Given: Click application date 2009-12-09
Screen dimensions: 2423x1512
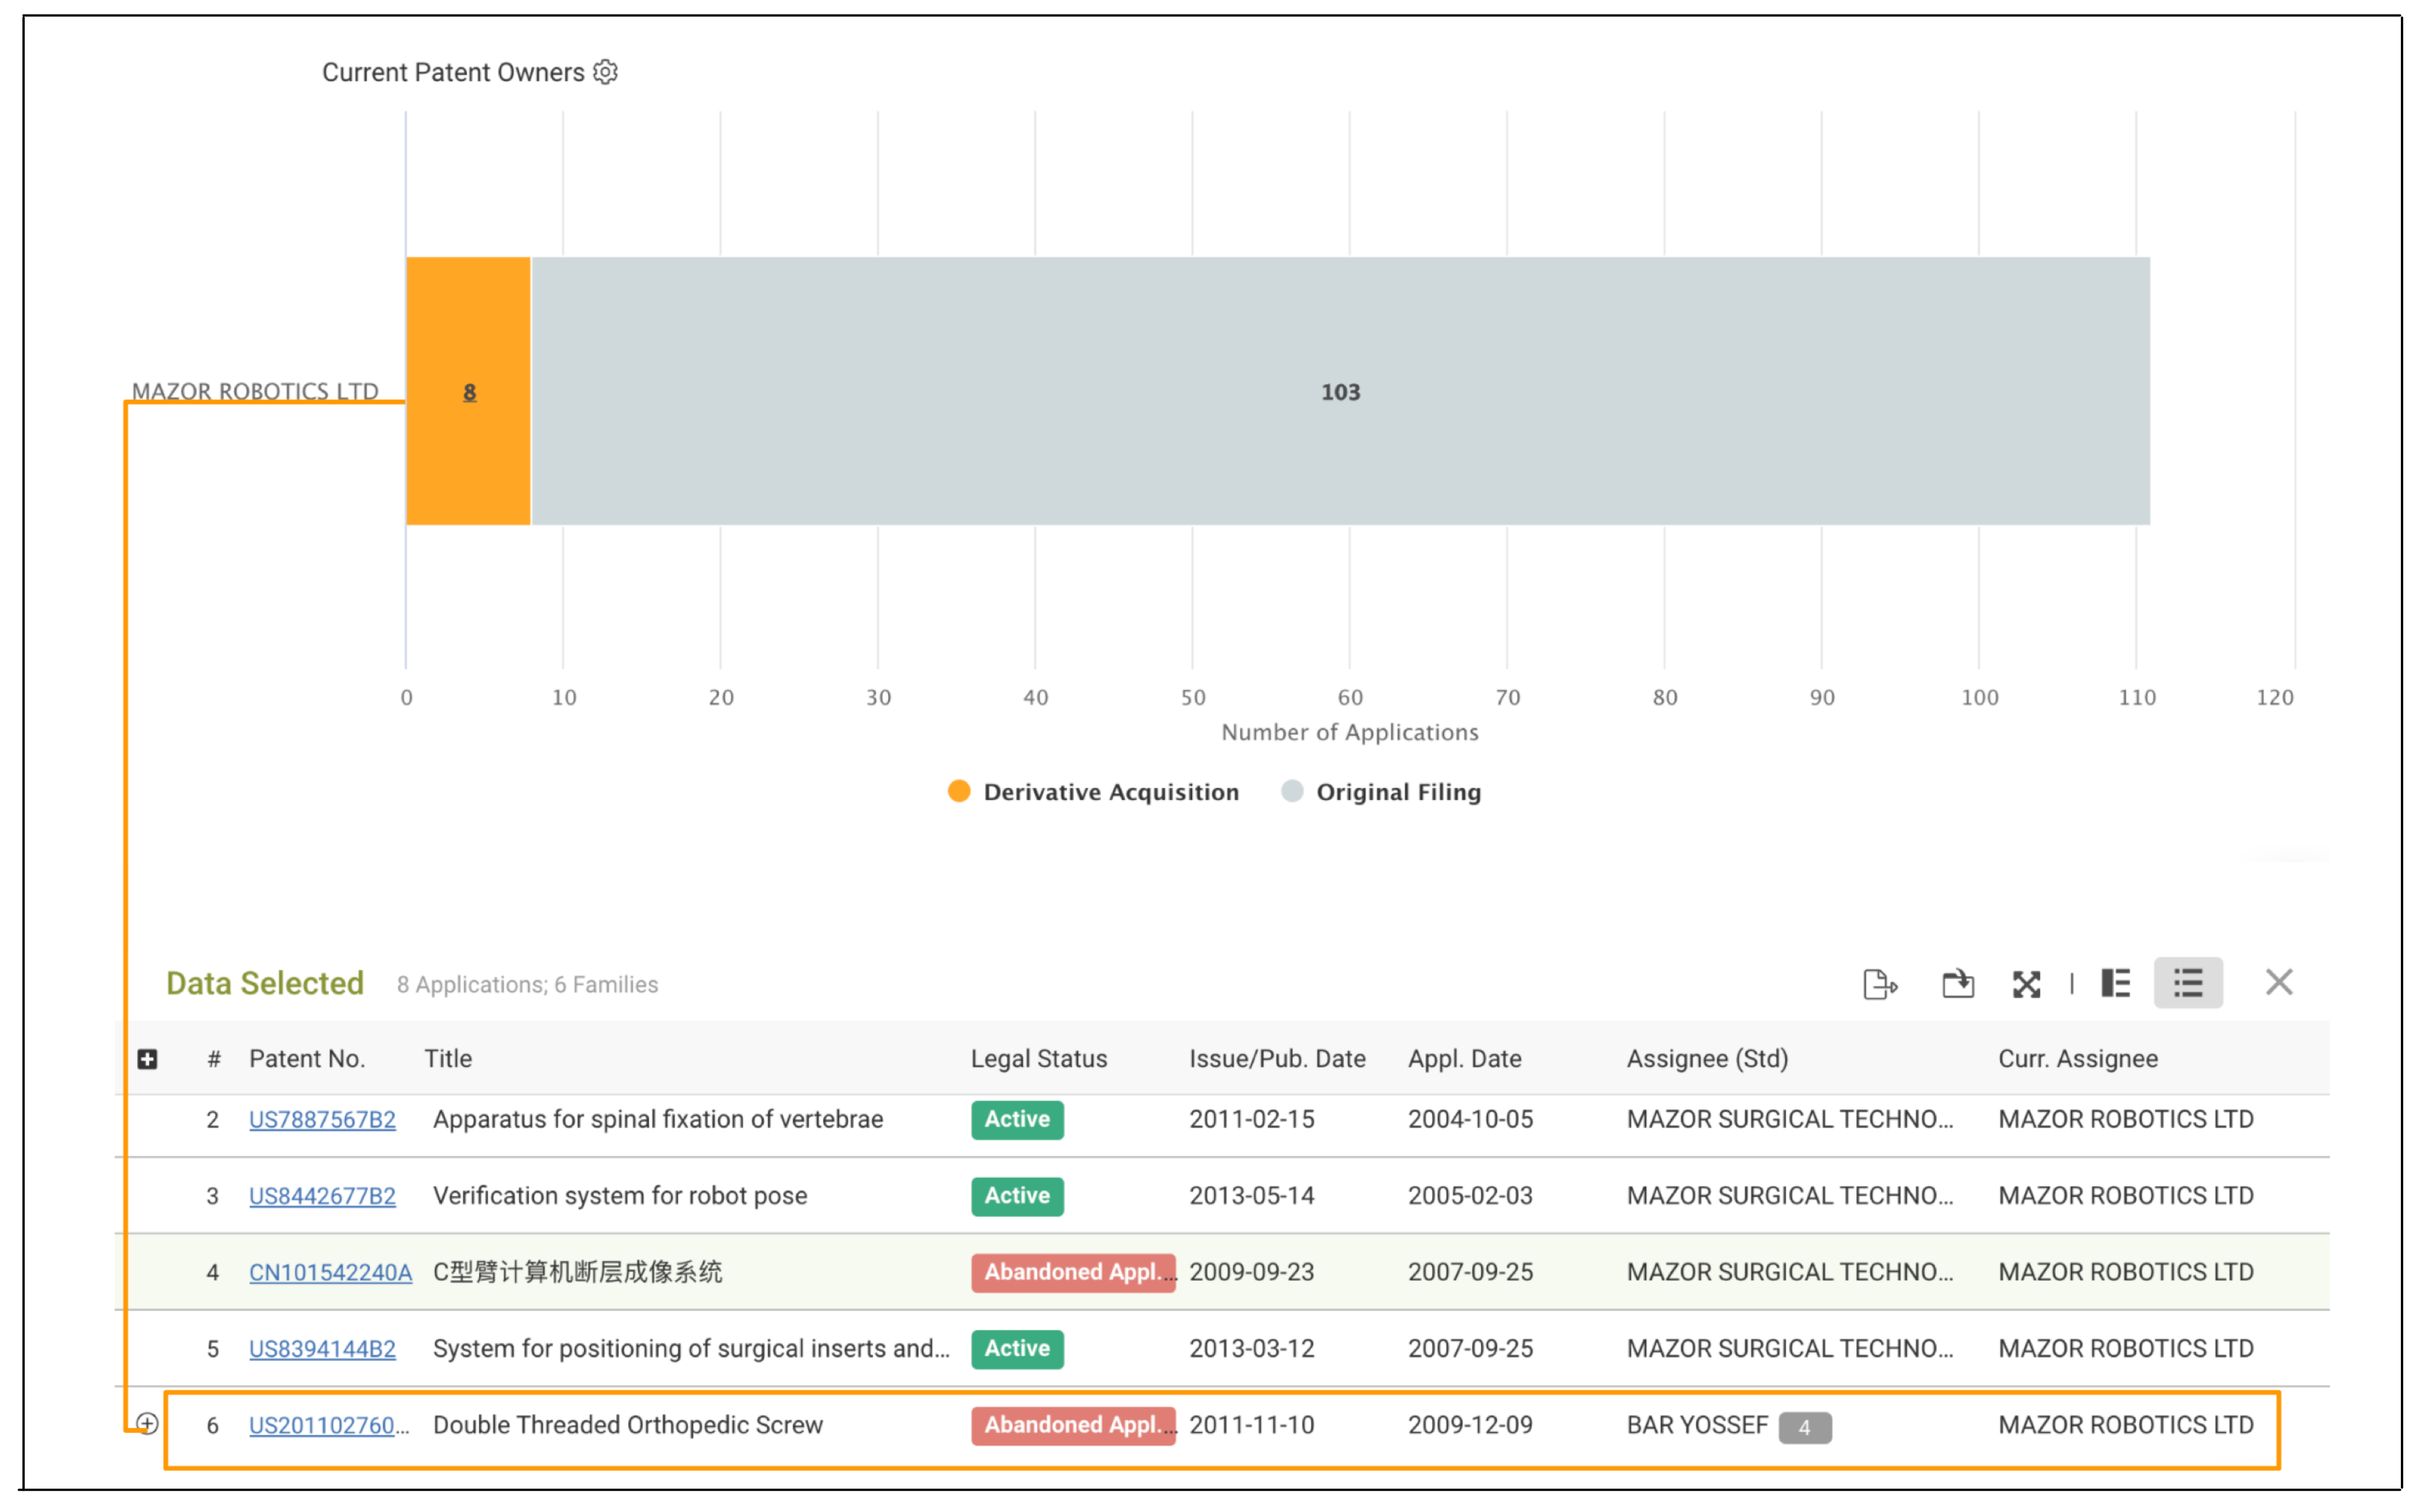Looking at the screenshot, I should pos(1470,1425).
